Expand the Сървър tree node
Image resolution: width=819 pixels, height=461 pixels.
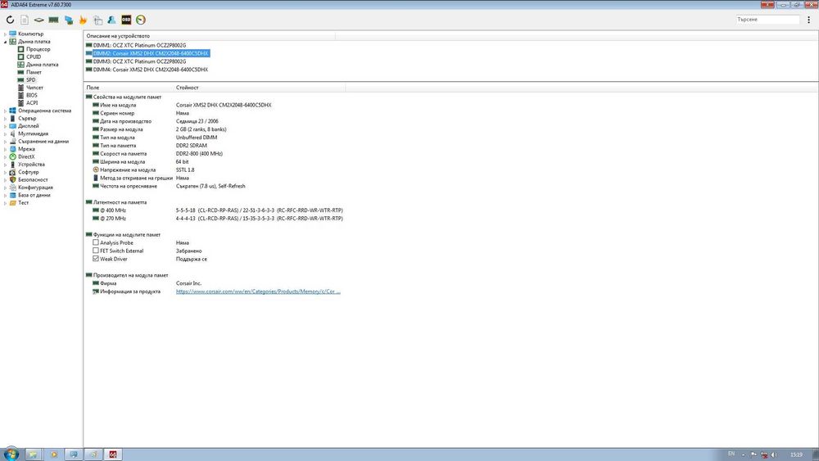[5, 119]
